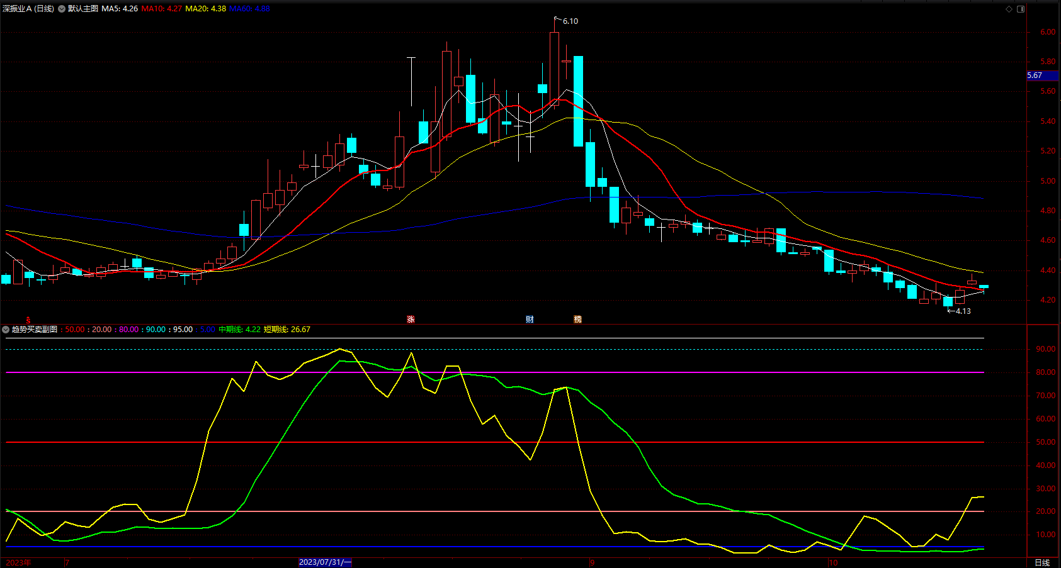This screenshot has height=568, width=1061.
Task: Click the yellow 短期线 value label
Action: pos(287,330)
